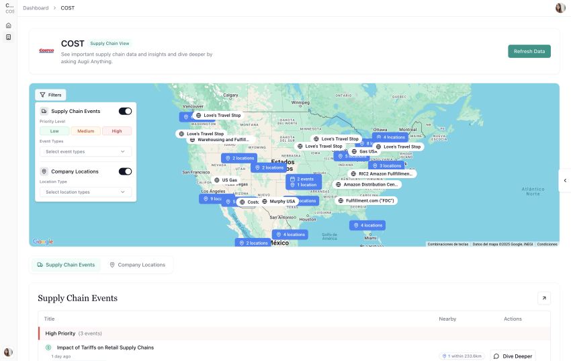Click the Love's Travel Stop marker near Maine

(x=398, y=147)
